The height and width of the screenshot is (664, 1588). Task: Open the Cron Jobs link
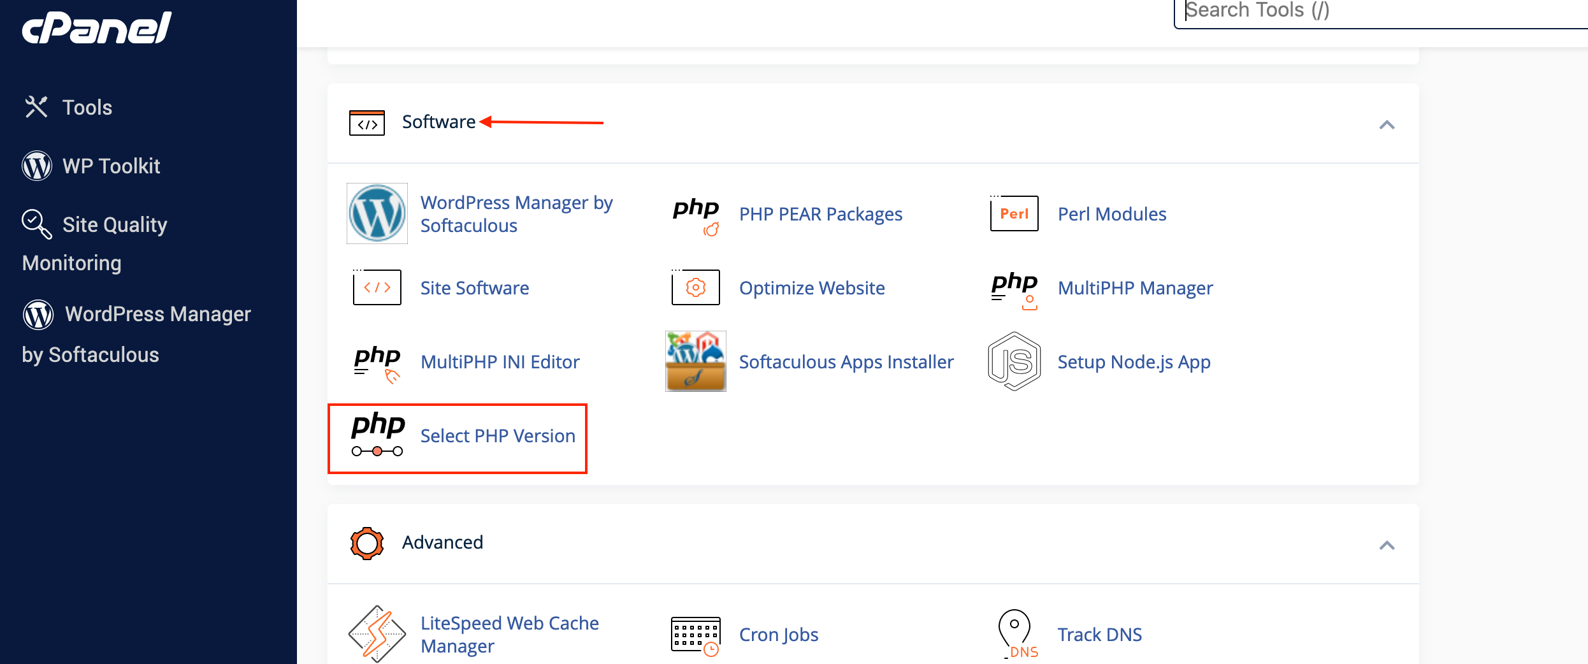point(779,635)
